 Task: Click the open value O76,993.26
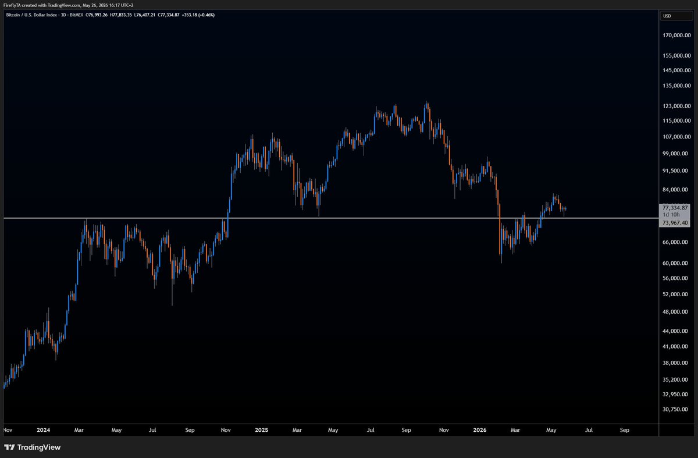(97, 15)
